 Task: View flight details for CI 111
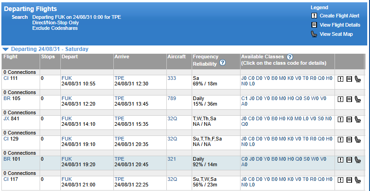349,79
